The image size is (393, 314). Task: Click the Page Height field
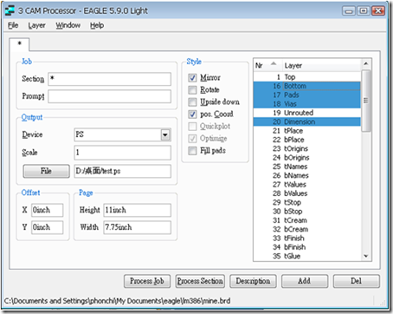click(138, 210)
